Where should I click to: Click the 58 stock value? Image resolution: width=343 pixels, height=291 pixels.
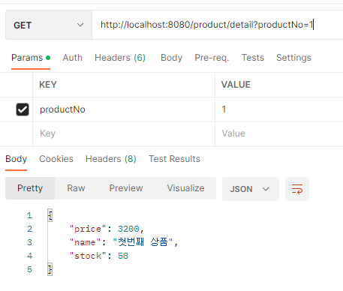click(x=123, y=256)
